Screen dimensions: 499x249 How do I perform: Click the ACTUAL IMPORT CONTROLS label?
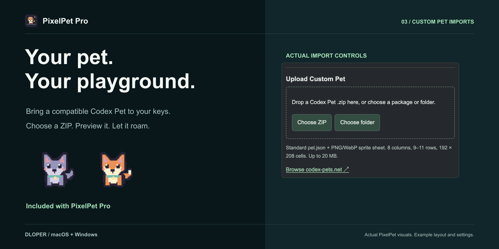[326, 56]
